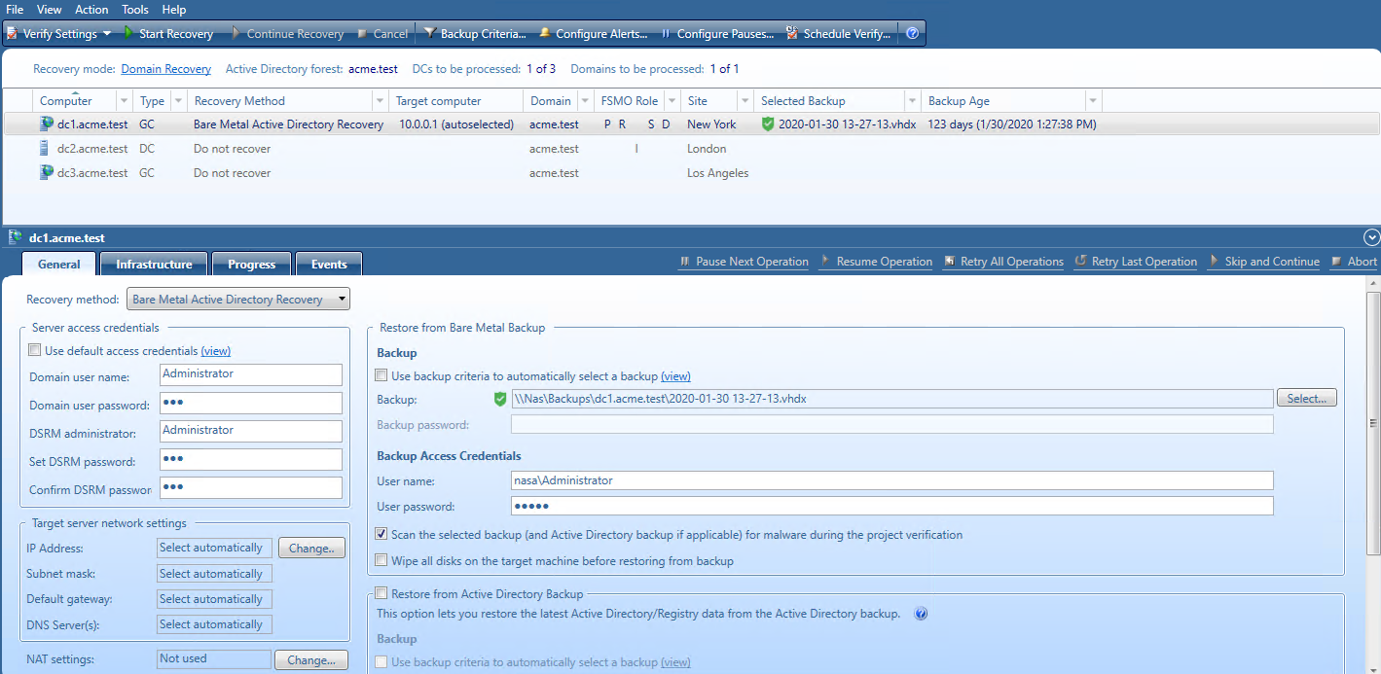The width and height of the screenshot is (1381, 674).
Task: Open the Tools menu
Action: tap(135, 9)
